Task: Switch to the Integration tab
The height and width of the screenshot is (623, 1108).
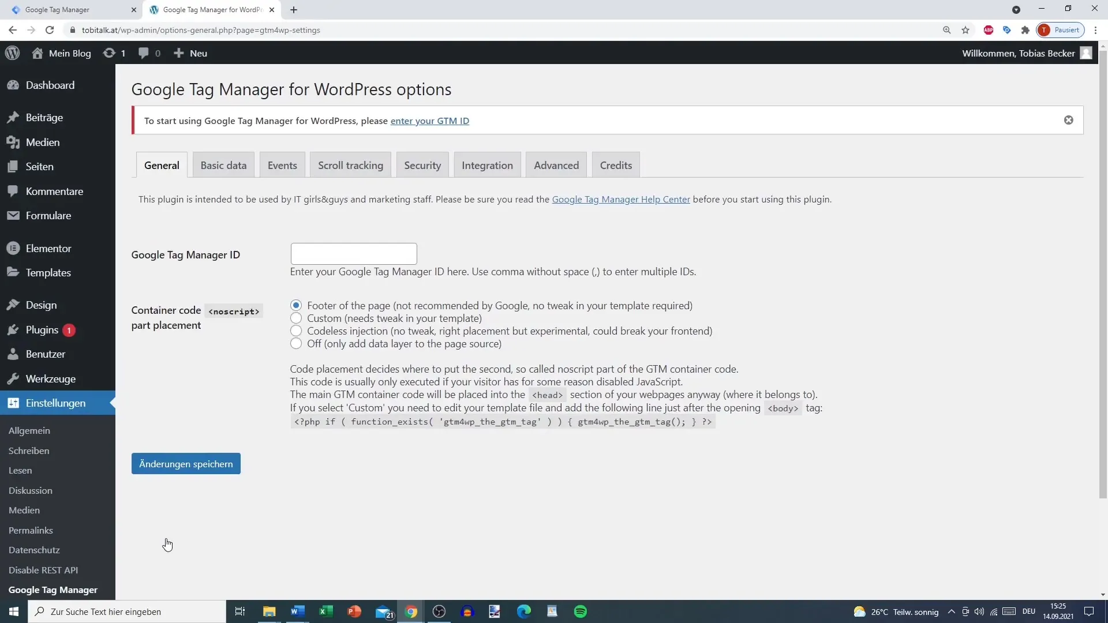Action: pos(487,165)
